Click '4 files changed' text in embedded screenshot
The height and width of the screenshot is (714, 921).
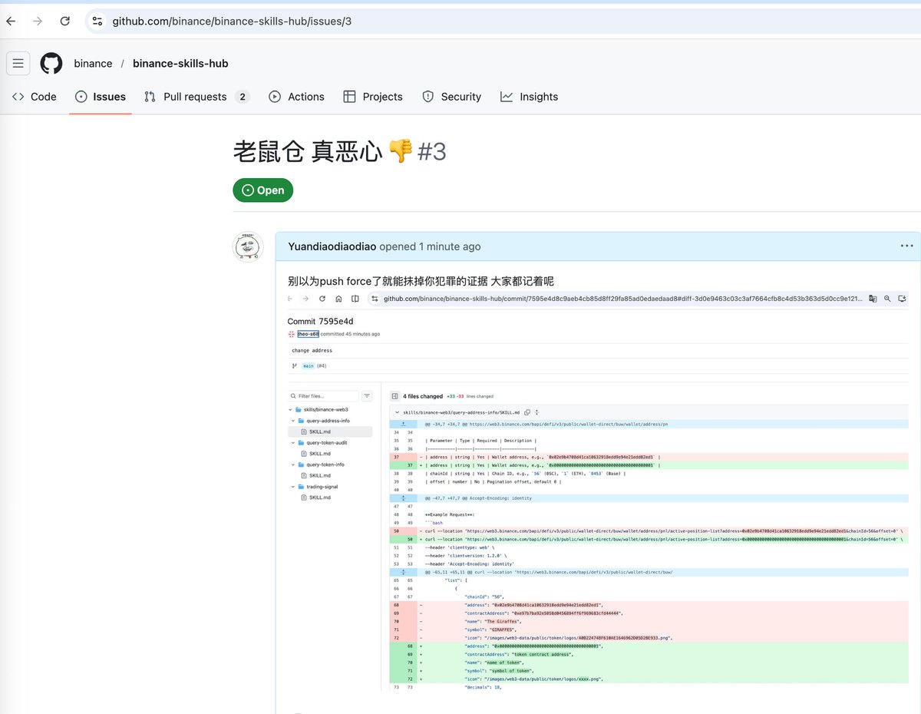point(423,396)
